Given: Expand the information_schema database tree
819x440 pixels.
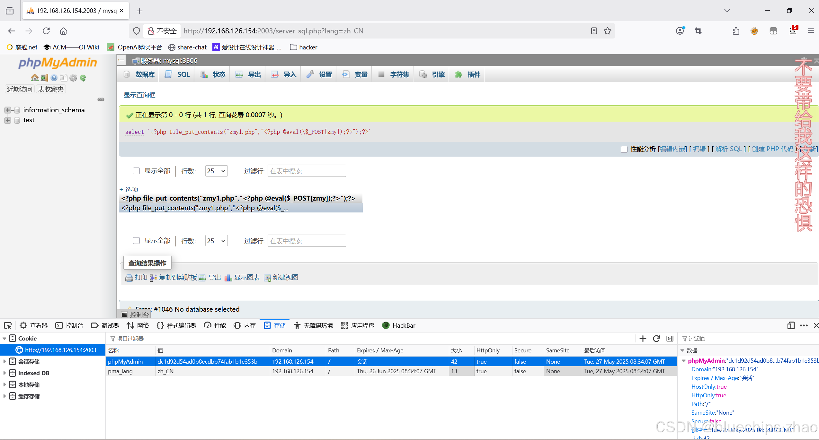Looking at the screenshot, I should [x=8, y=110].
